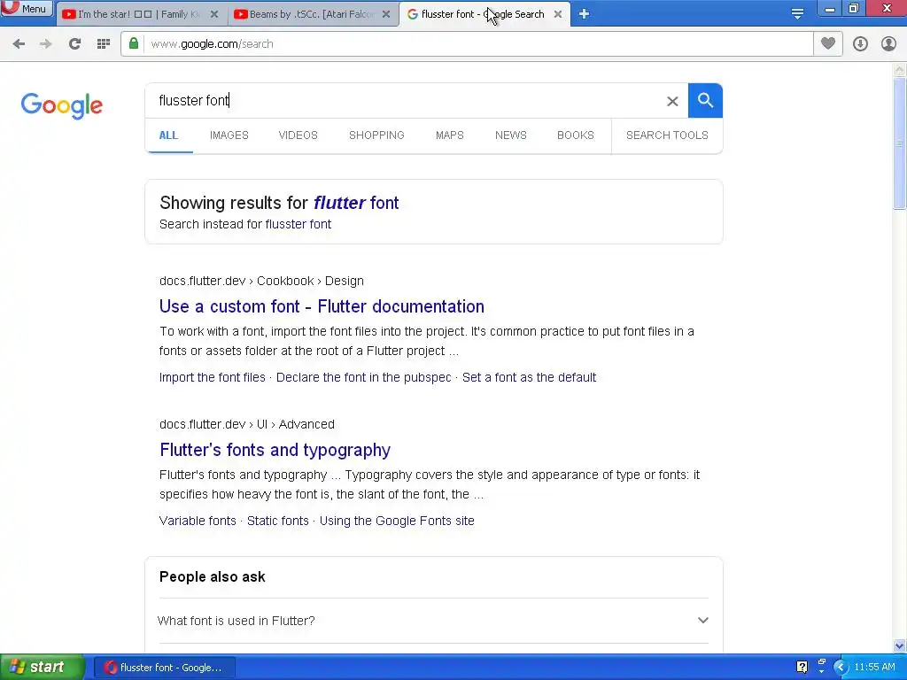Click the green padlock security icon

(134, 44)
